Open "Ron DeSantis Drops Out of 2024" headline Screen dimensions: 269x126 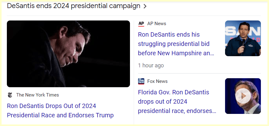51,106
